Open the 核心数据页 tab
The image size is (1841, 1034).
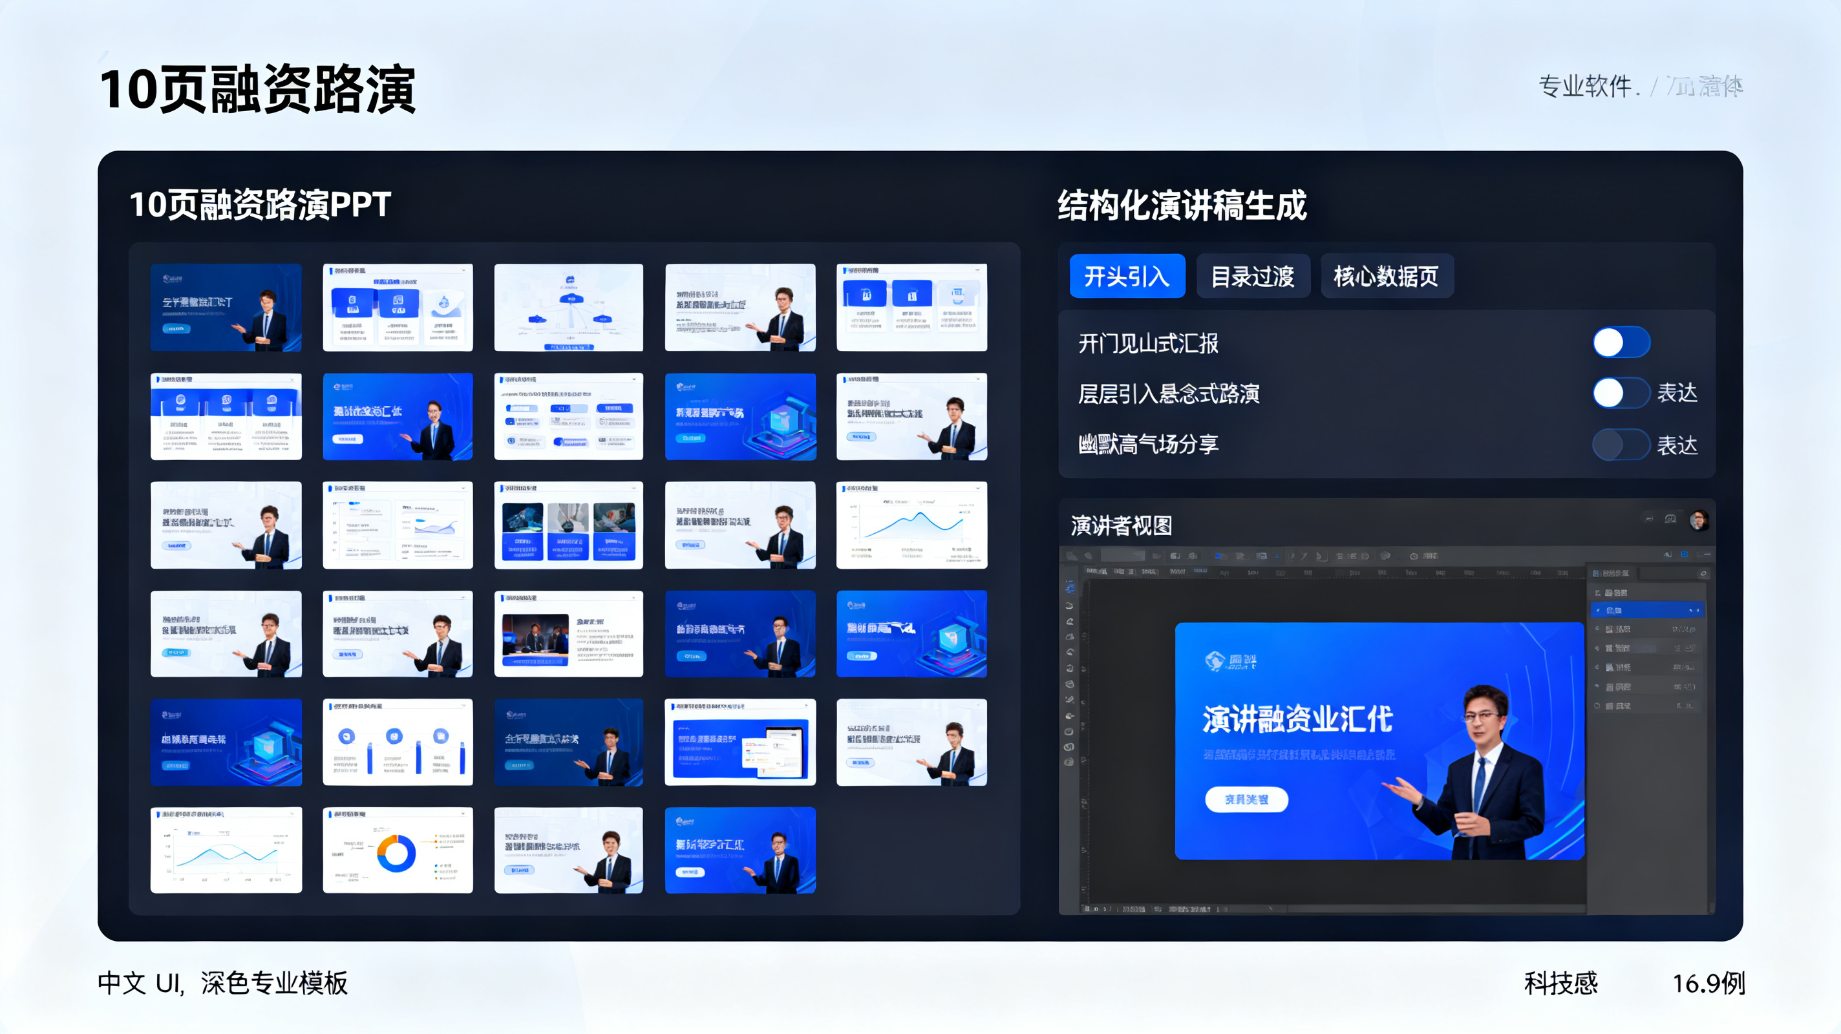tap(1387, 276)
